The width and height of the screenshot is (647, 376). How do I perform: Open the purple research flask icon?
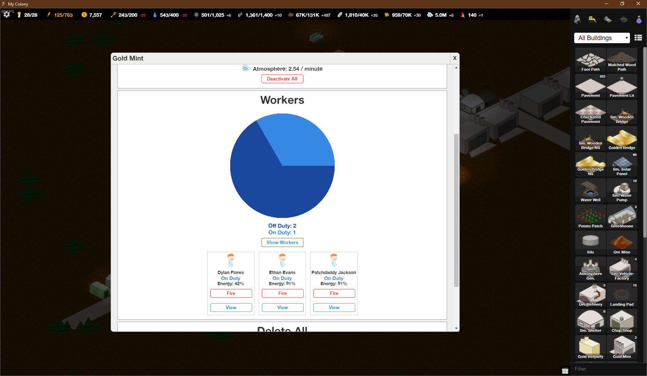point(639,19)
